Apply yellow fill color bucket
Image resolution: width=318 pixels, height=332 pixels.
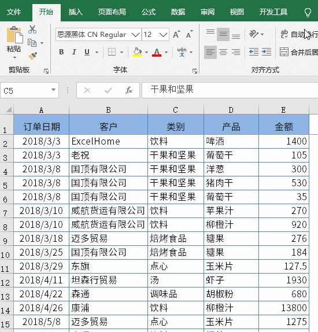[x=137, y=52]
